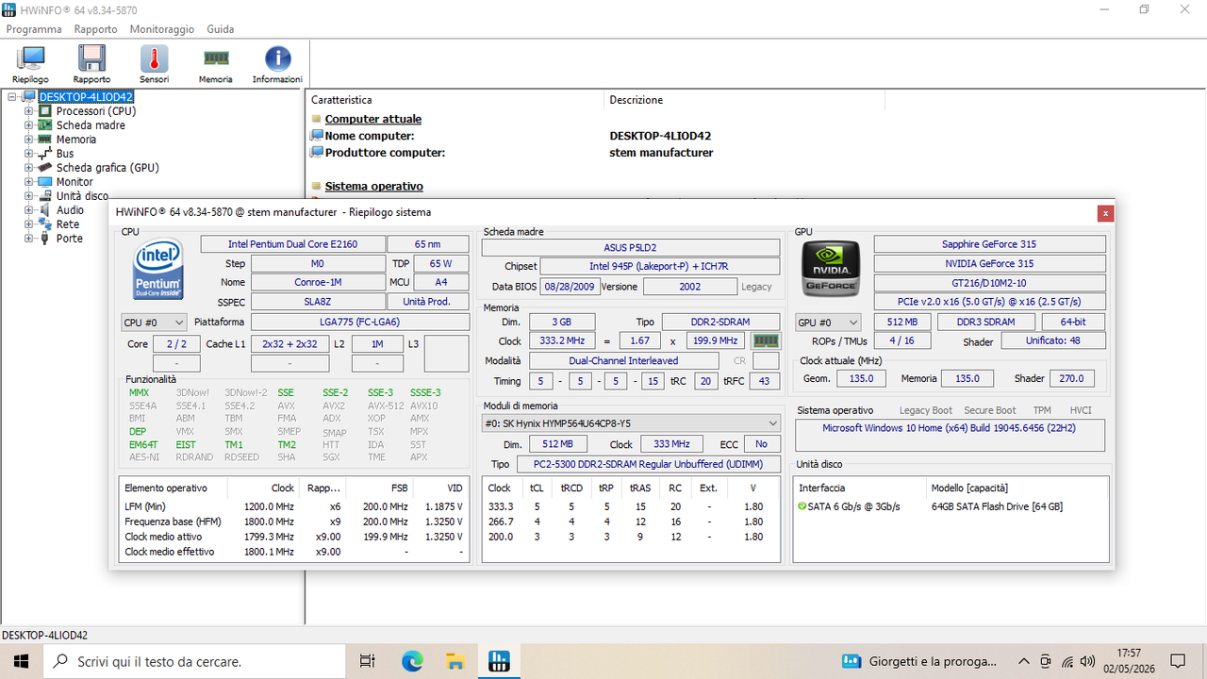The height and width of the screenshot is (679, 1207).
Task: Open the Monitoraggio menu
Action: click(162, 29)
